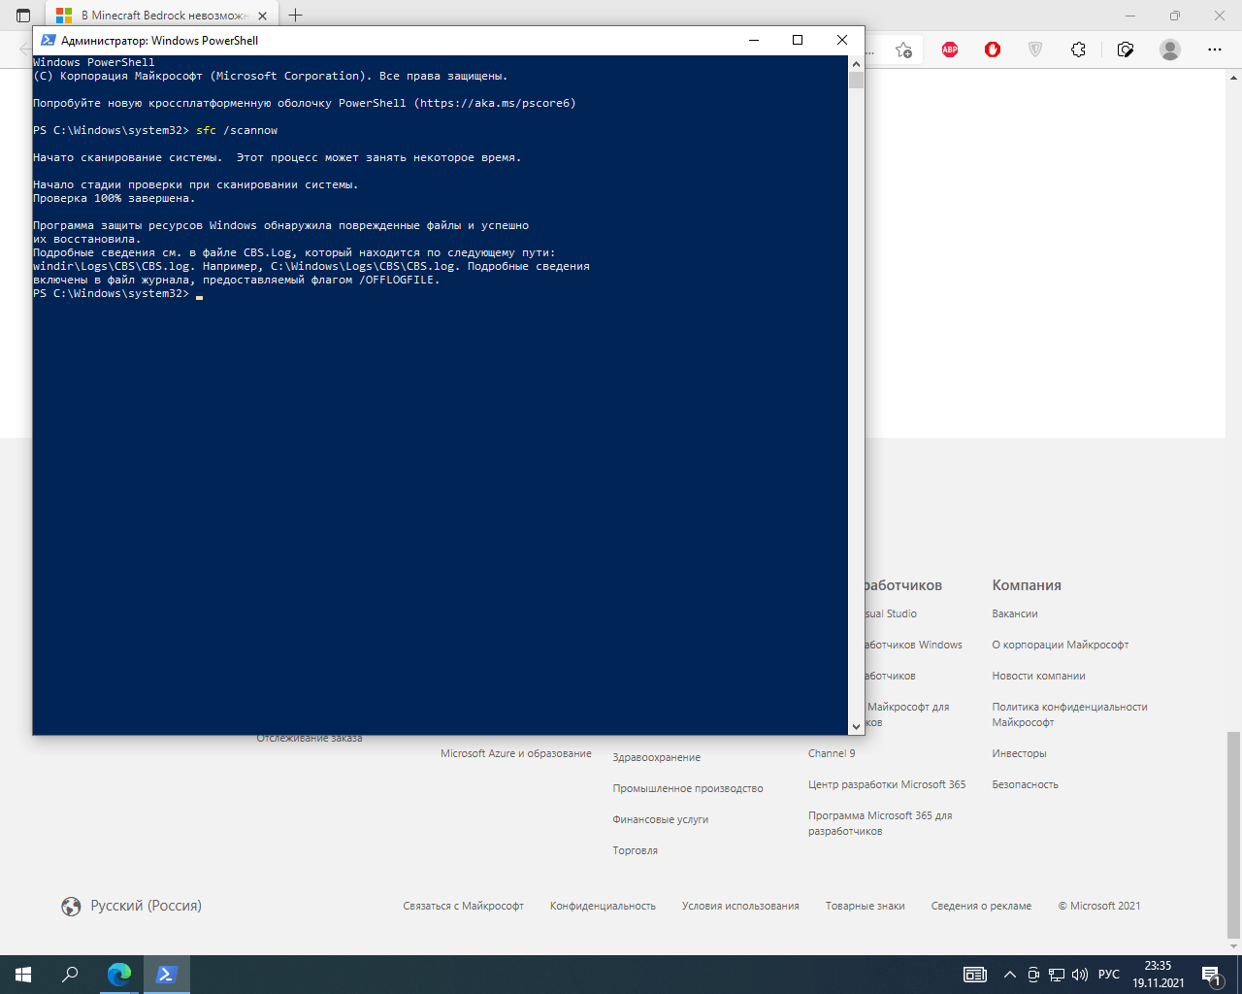Open Edge settings and more menu
The image size is (1242, 994).
[1215, 50]
